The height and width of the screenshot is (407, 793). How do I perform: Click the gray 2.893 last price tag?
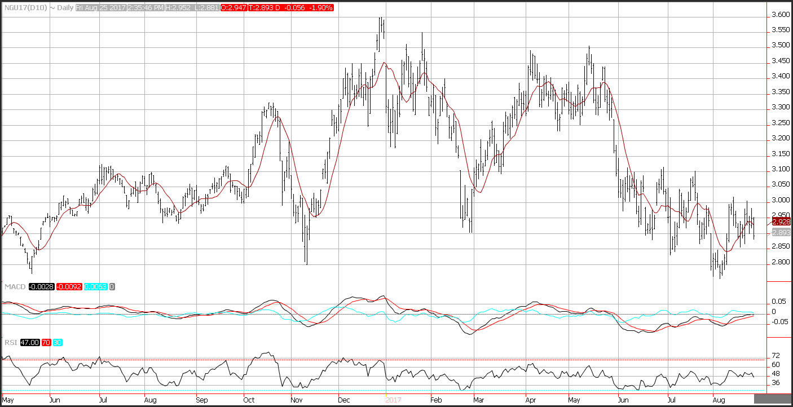point(781,232)
